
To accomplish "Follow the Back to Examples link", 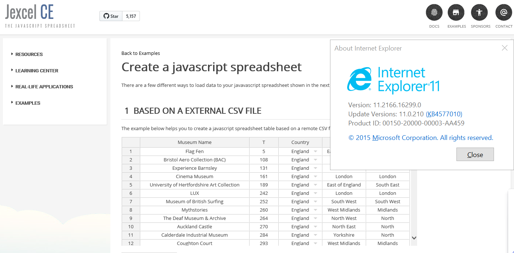I will (x=141, y=53).
